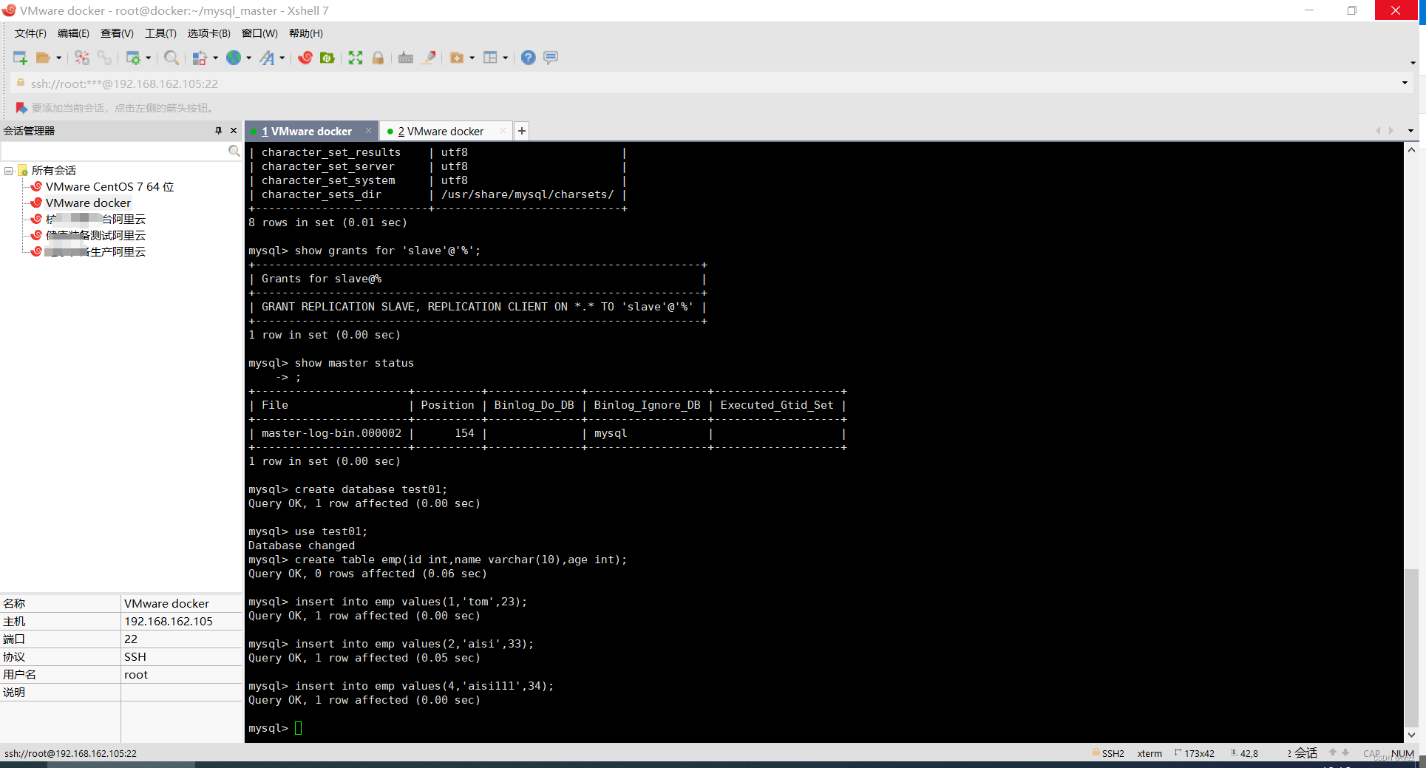This screenshot has width=1426, height=768.
Task: Open the 窗口(W) menu
Action: [259, 33]
